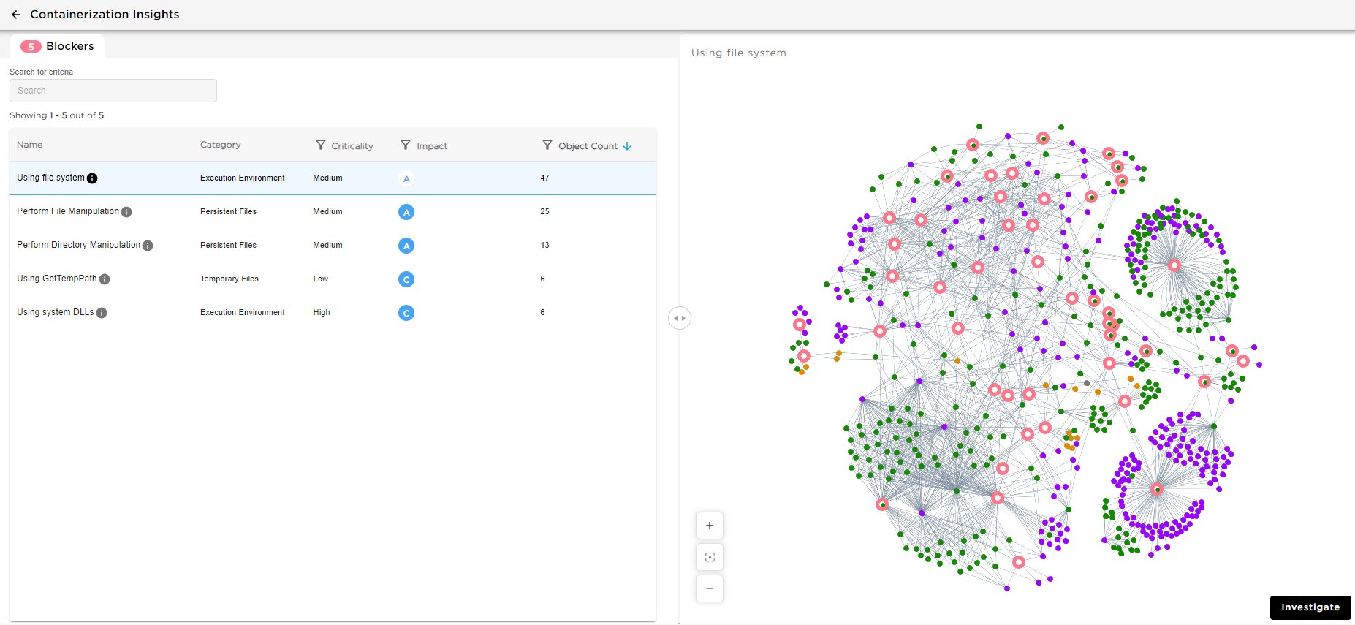Show info for Using system DLLs
The height and width of the screenshot is (625, 1355).
pyautogui.click(x=102, y=313)
